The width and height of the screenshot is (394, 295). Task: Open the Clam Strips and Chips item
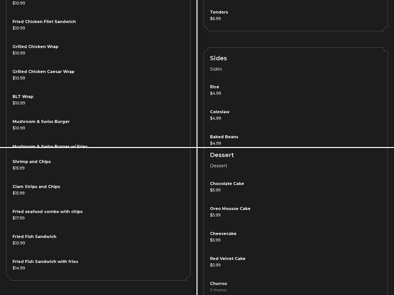[36, 187]
